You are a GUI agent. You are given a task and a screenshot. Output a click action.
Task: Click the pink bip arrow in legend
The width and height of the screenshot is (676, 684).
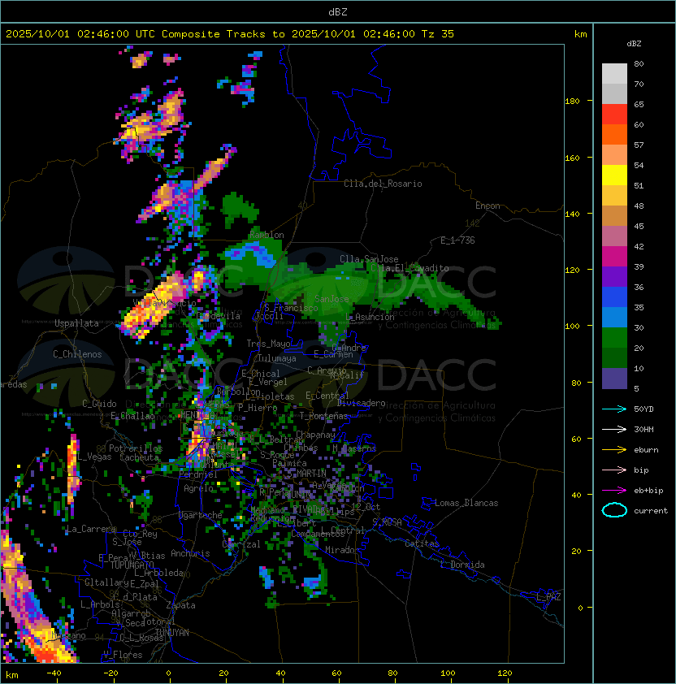coord(614,470)
